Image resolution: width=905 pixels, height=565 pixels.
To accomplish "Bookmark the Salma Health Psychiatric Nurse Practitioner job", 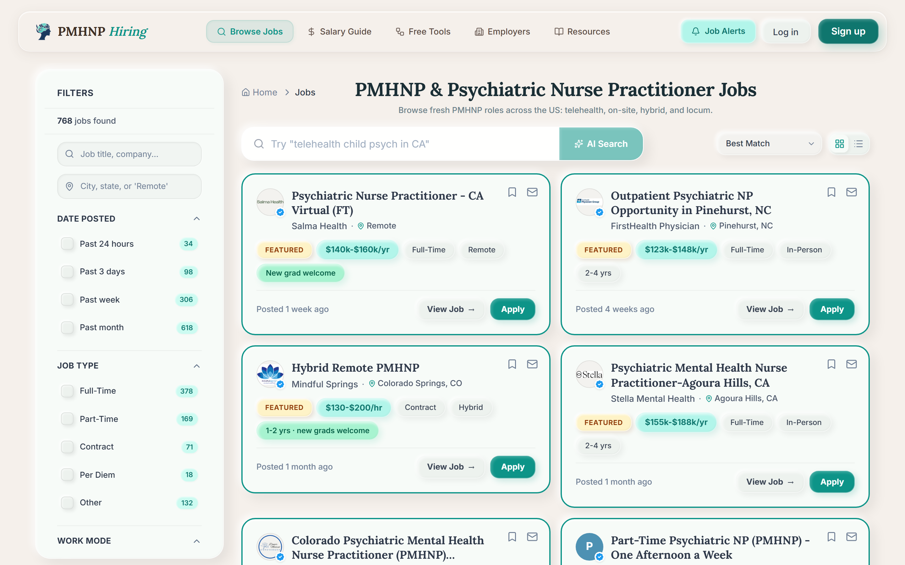I will pyautogui.click(x=512, y=192).
